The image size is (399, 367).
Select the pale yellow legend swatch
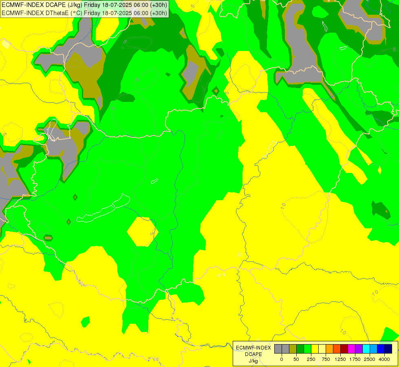pos(322,349)
